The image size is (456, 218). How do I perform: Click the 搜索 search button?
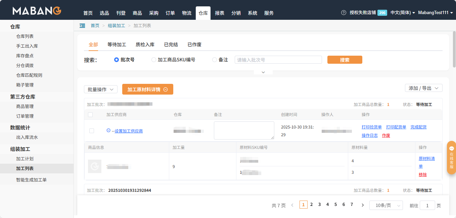point(345,59)
